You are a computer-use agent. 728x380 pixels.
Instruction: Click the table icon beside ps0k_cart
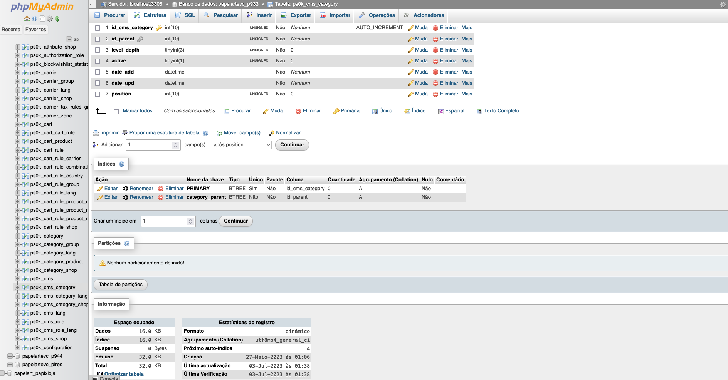25,124
